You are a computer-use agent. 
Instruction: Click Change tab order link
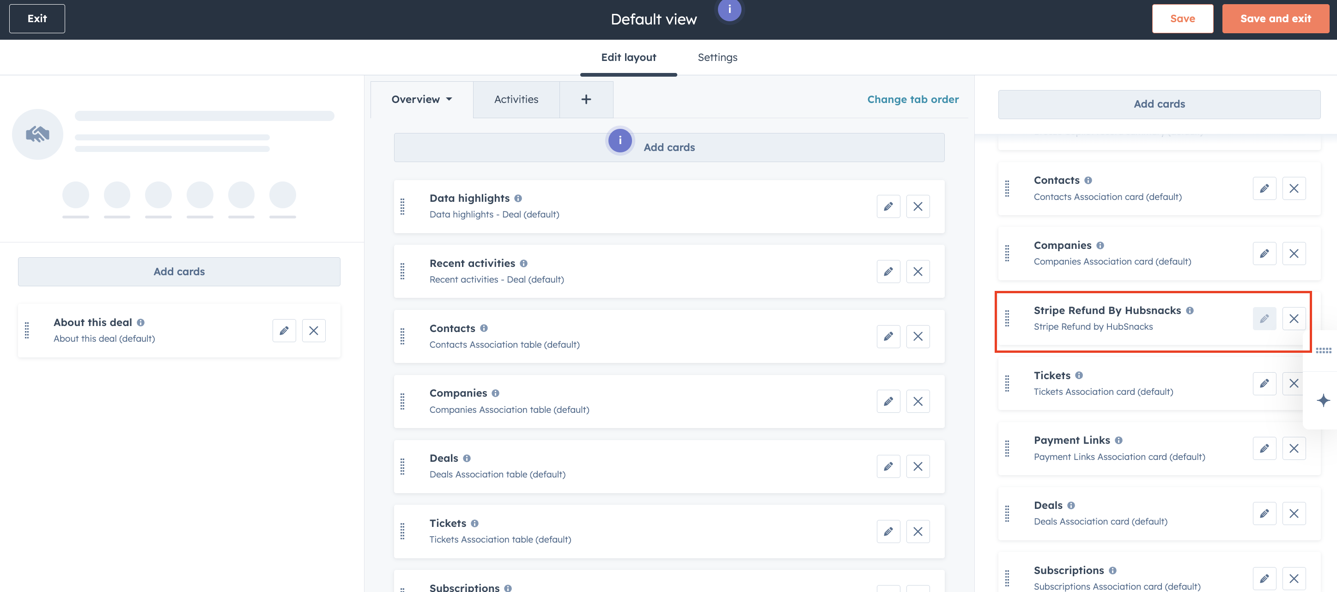click(x=913, y=99)
